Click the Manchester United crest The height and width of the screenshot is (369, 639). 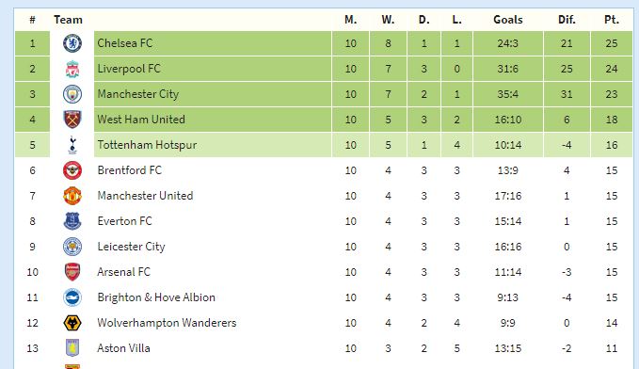coord(72,196)
